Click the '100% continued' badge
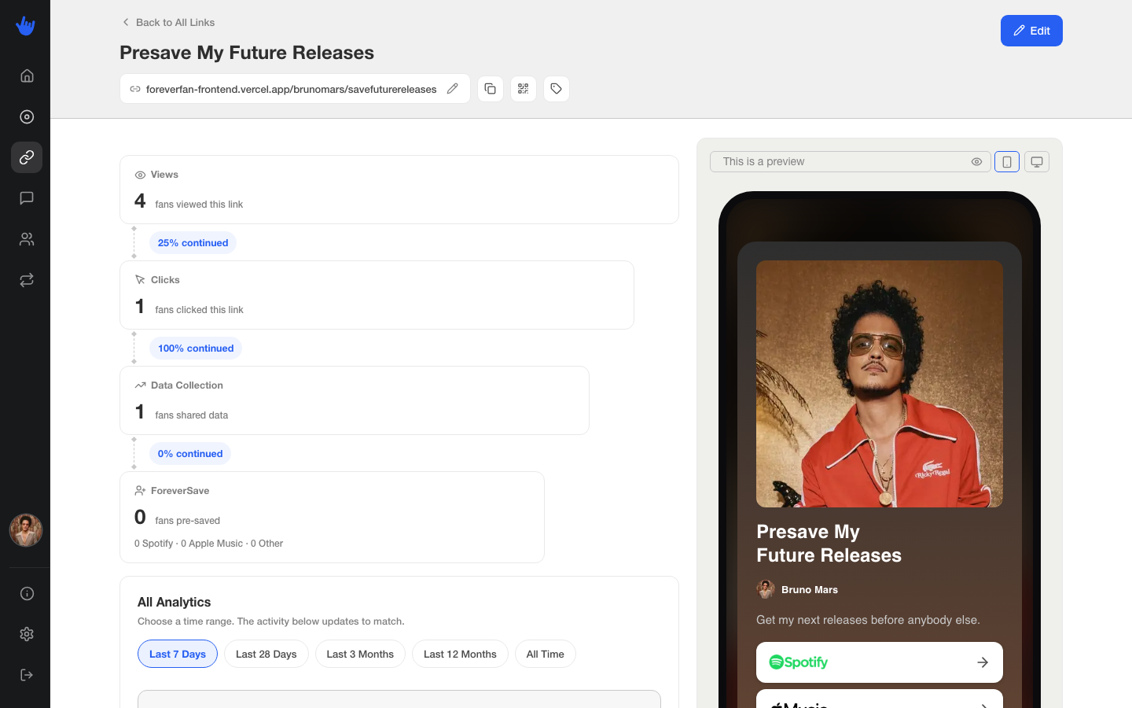Screen dimensions: 1132x708 [x=196, y=348]
